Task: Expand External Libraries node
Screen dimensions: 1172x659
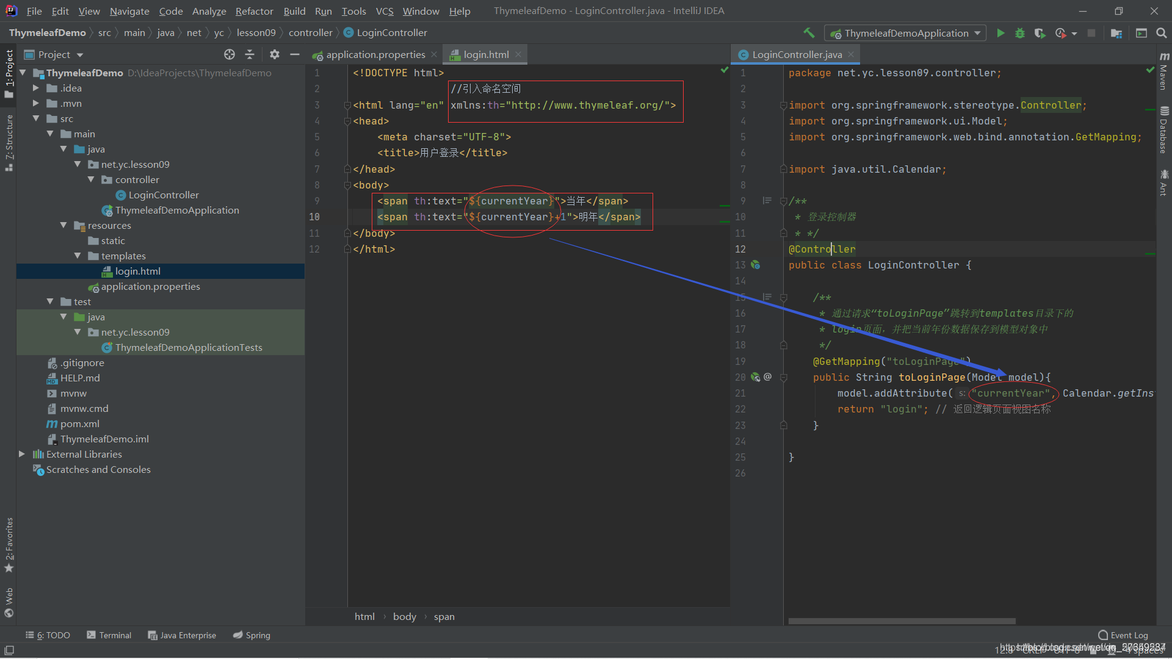Action: [x=22, y=454]
